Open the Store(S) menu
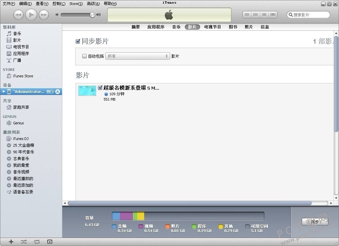The height and width of the screenshot is (246, 339). pos(76,4)
